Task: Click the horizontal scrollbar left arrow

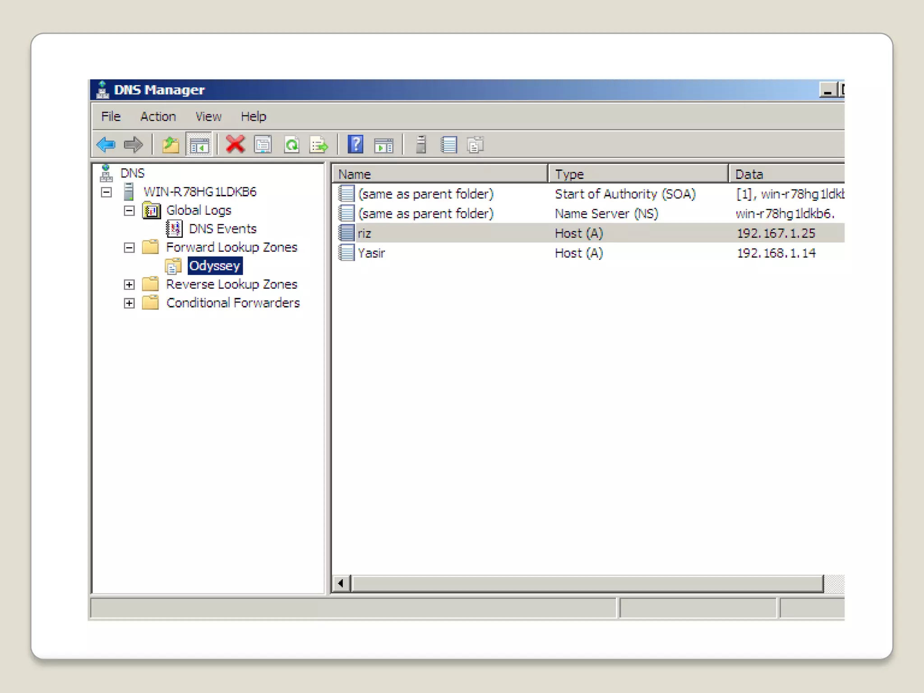Action: click(341, 583)
